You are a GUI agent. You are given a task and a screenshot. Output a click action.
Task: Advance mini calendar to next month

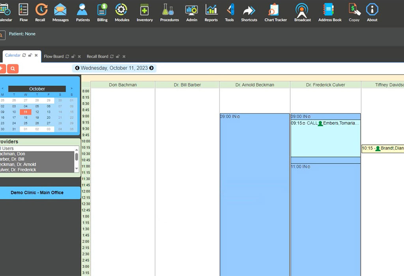(71, 89)
